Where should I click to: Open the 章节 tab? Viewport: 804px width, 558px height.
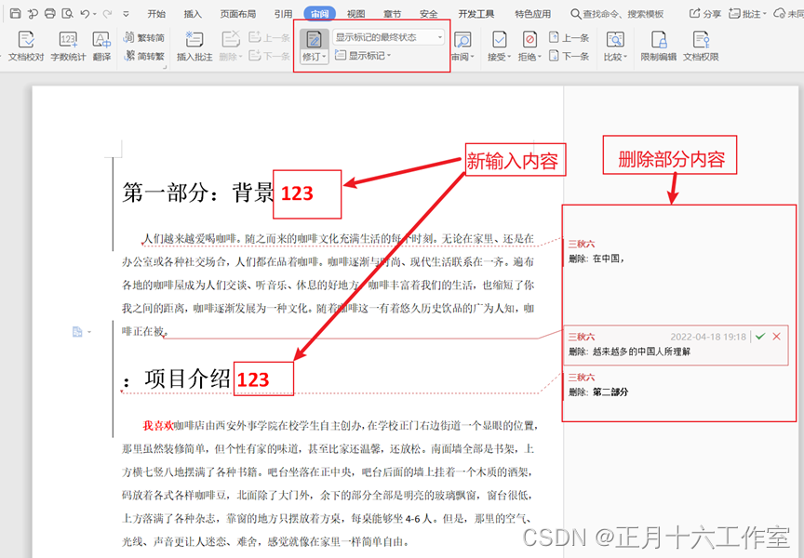pyautogui.click(x=393, y=14)
